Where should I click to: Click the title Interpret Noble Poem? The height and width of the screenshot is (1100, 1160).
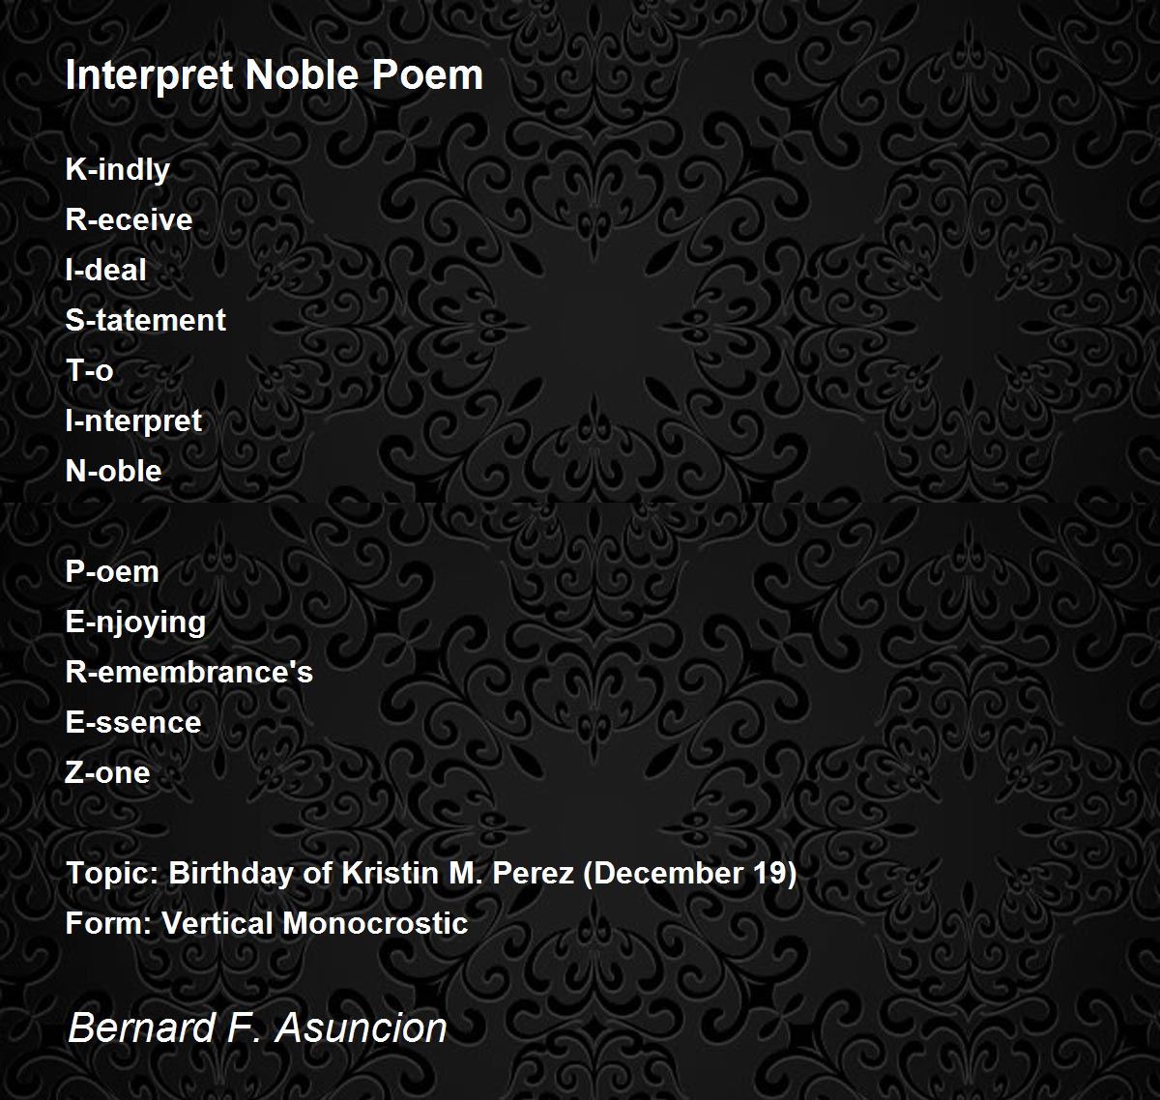(275, 75)
